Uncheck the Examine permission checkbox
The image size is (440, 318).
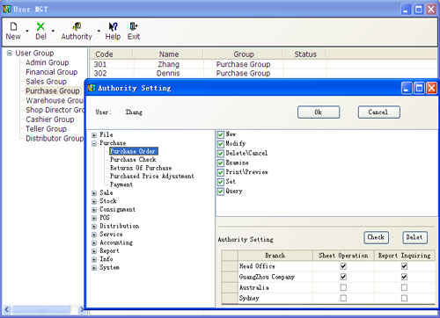point(221,163)
